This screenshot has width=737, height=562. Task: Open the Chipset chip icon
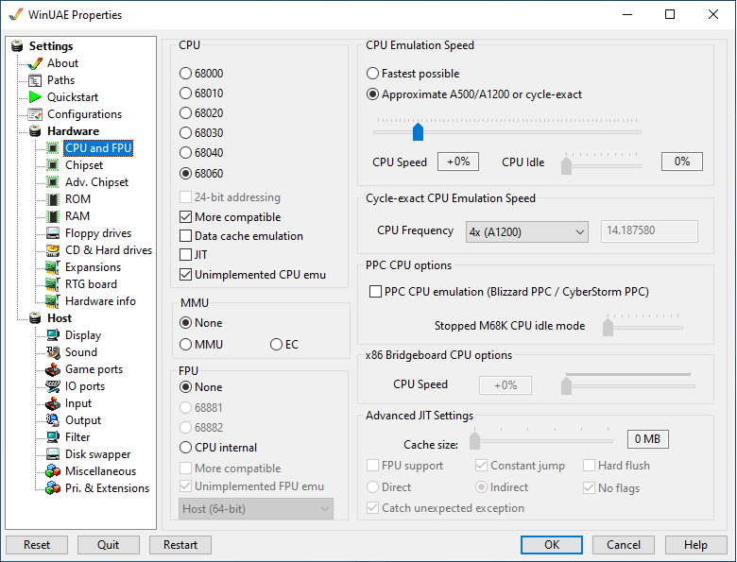coord(53,165)
